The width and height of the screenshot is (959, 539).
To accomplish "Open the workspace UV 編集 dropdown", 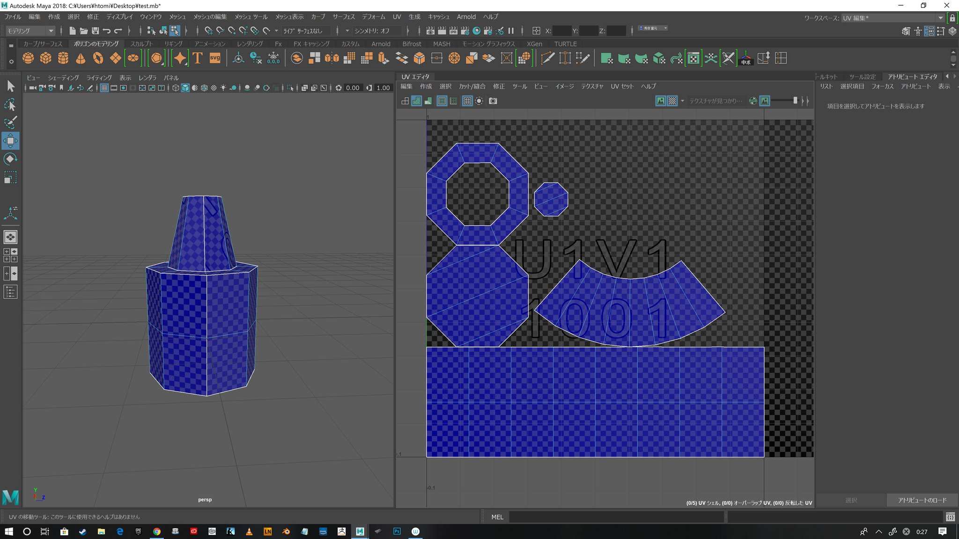I will pos(892,18).
